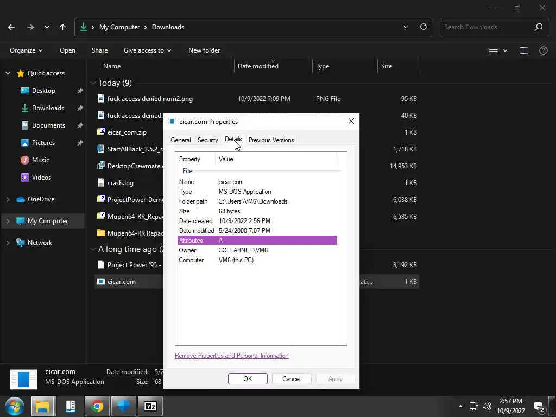Image resolution: width=556 pixels, height=417 pixels.
Task: Go up one folder level
Action: click(63, 27)
